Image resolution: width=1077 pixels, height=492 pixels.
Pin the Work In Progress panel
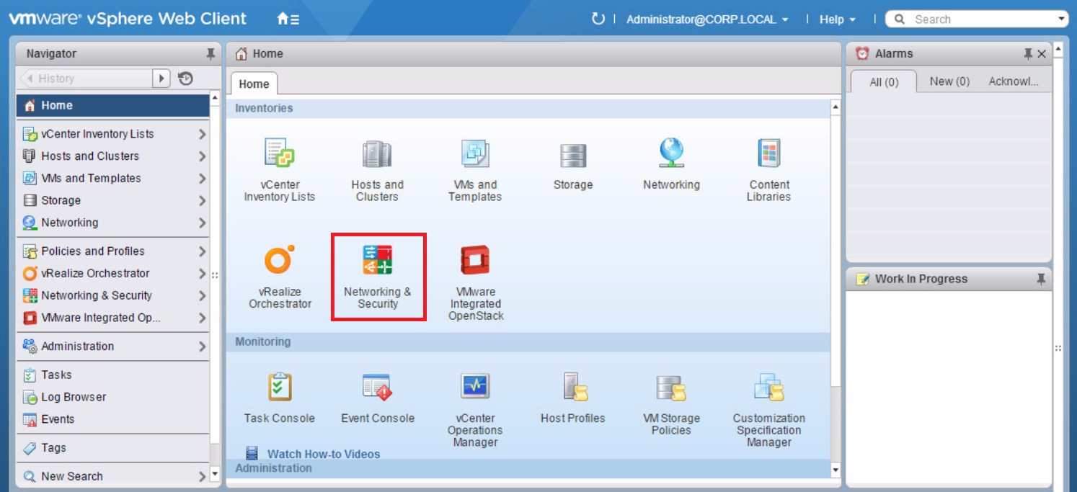pyautogui.click(x=1040, y=279)
